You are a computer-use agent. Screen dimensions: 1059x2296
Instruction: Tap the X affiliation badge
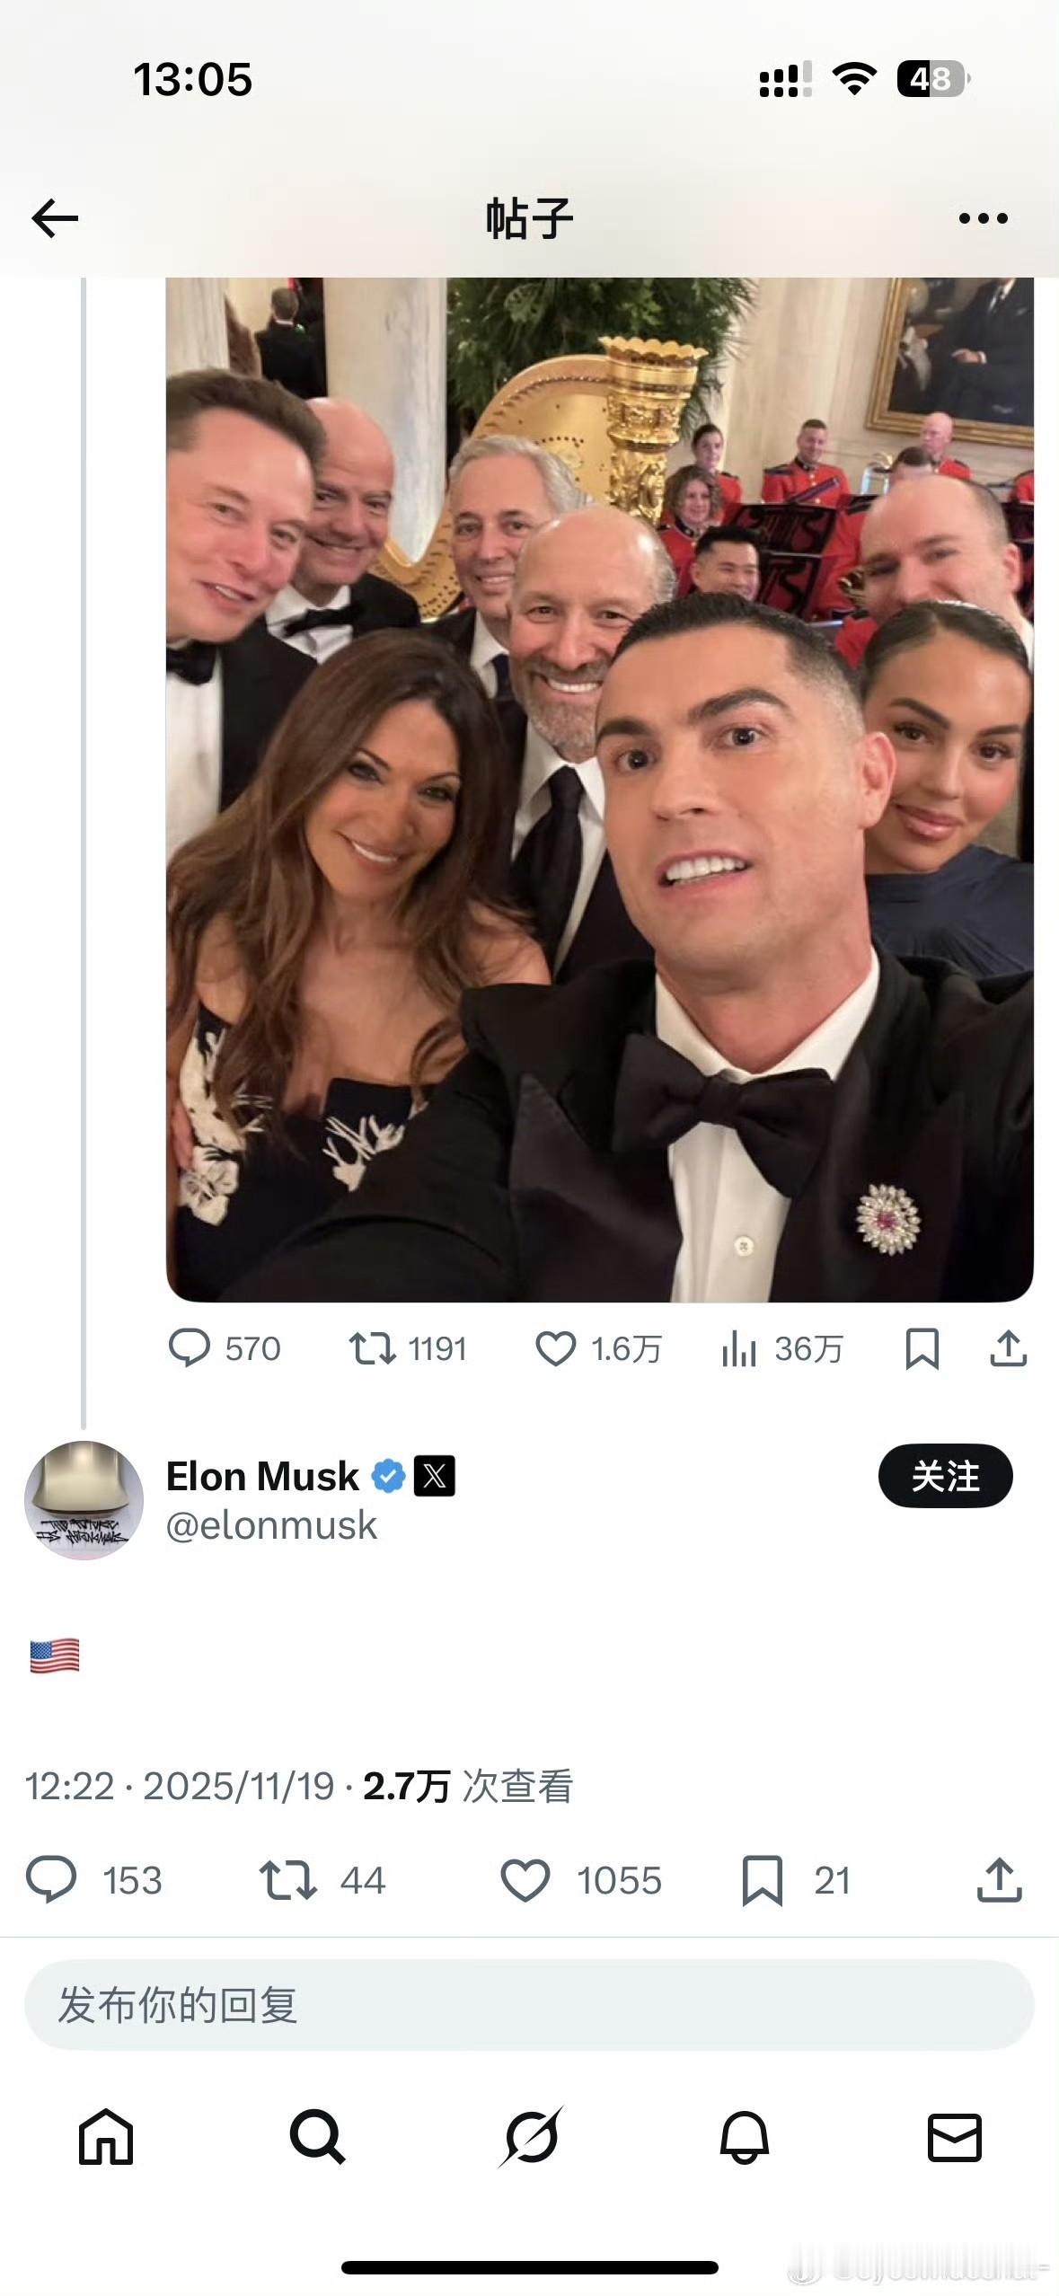click(435, 1476)
